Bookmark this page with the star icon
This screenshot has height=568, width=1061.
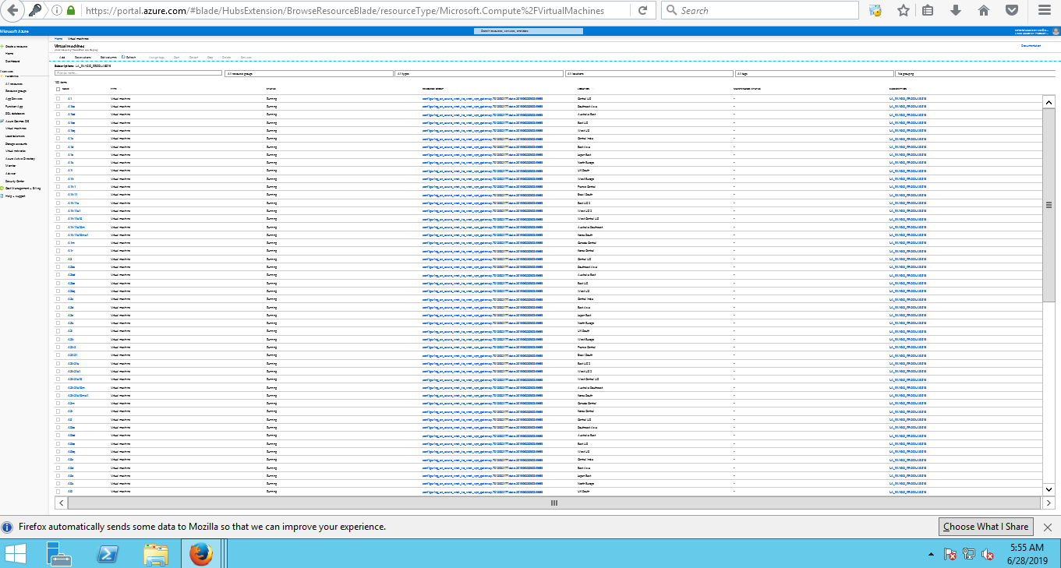[903, 11]
